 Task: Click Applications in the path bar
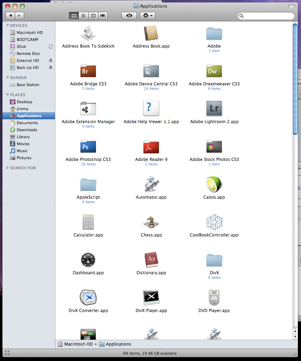click(x=115, y=344)
